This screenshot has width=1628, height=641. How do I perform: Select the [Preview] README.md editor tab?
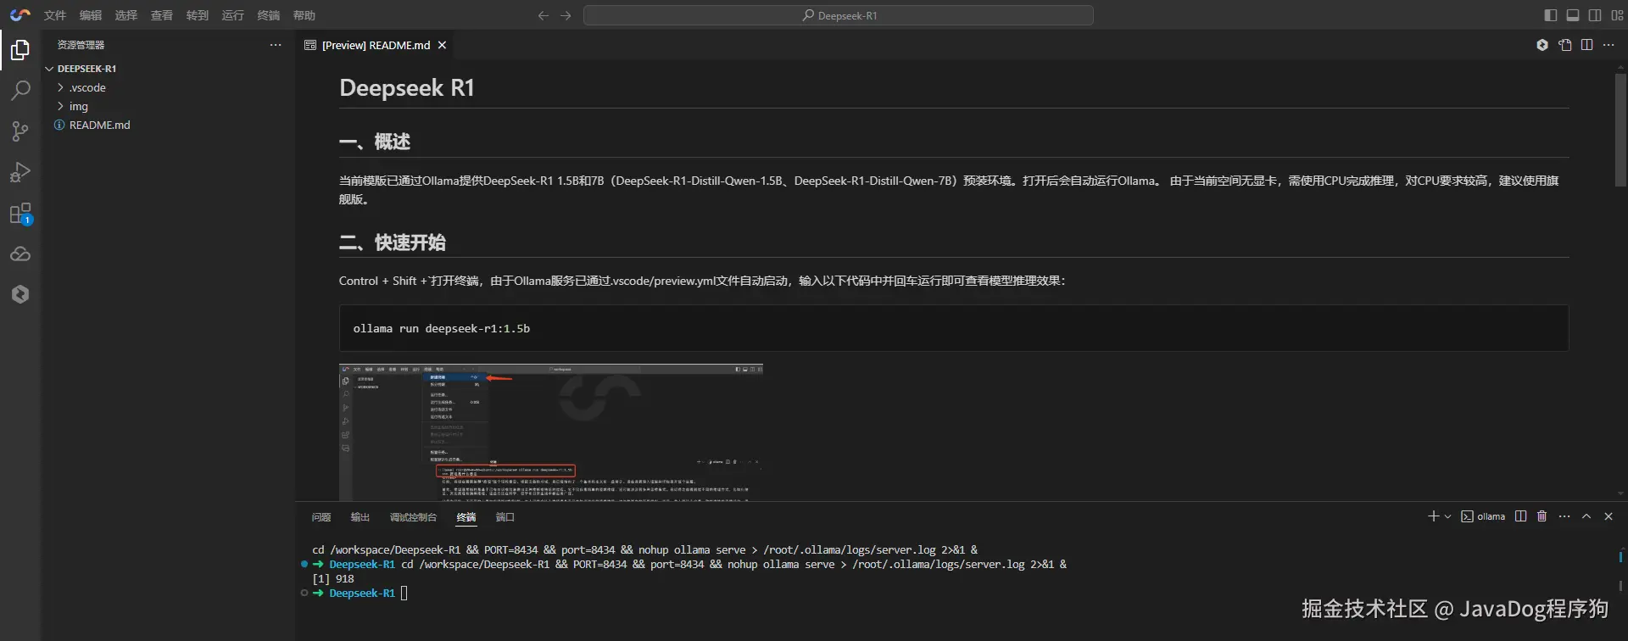(x=375, y=45)
